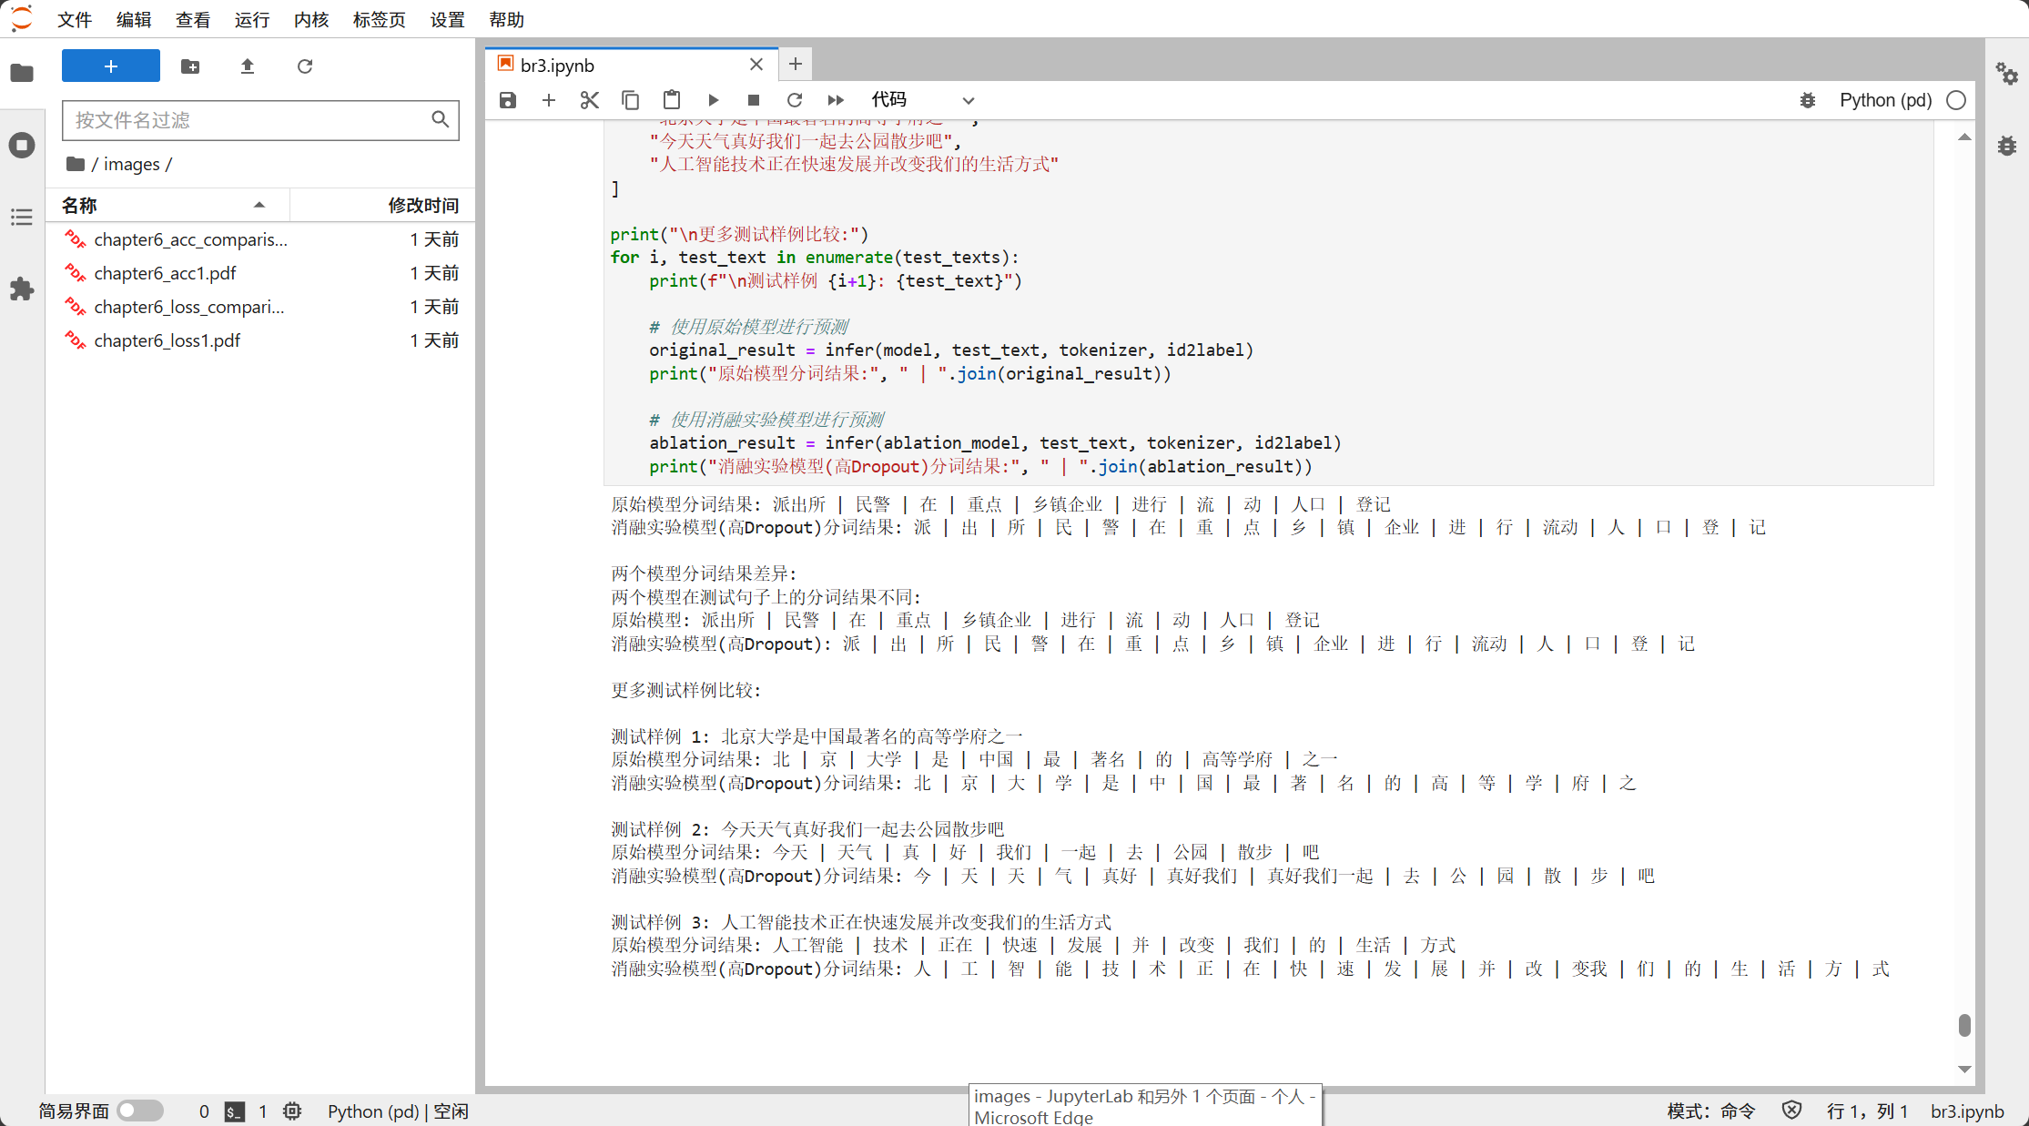2029x1126 pixels.
Task: Open the debugger panel in right sidebar
Action: pos(2007,145)
